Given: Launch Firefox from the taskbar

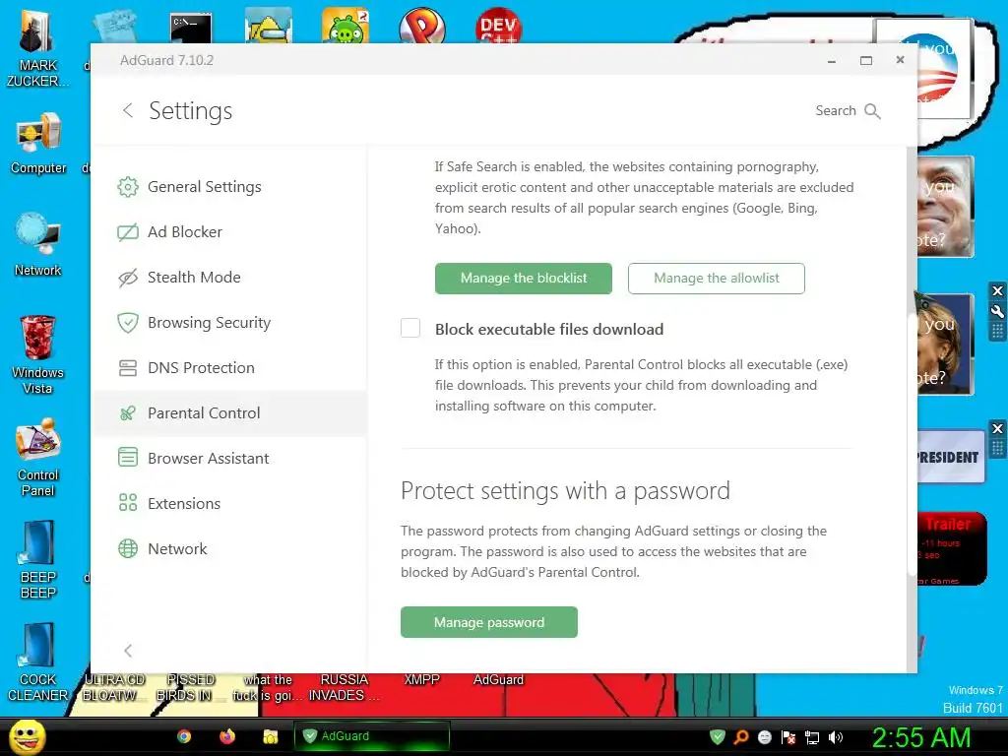Looking at the screenshot, I should [x=227, y=736].
